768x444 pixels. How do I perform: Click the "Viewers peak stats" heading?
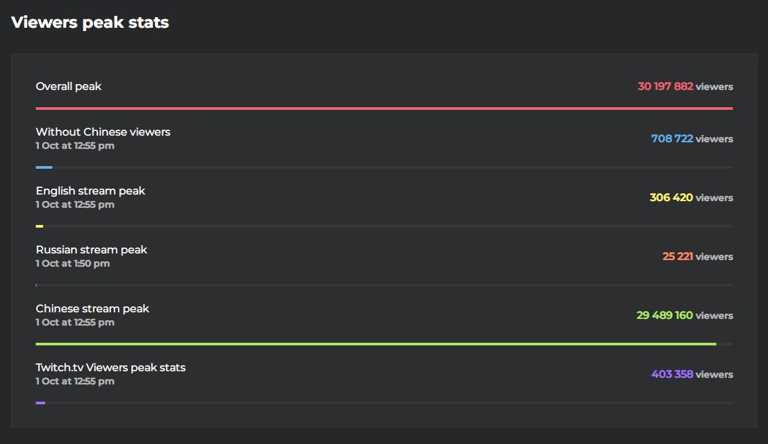pyautogui.click(x=90, y=22)
